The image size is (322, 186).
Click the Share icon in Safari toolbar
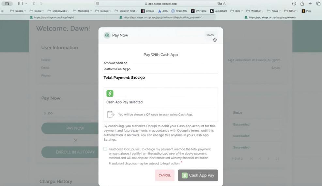point(302,4)
